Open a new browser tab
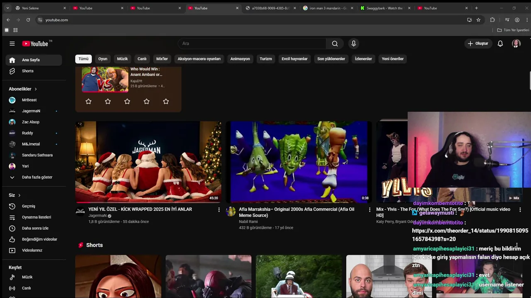Viewport: 531px width, 298px height. coord(476,8)
